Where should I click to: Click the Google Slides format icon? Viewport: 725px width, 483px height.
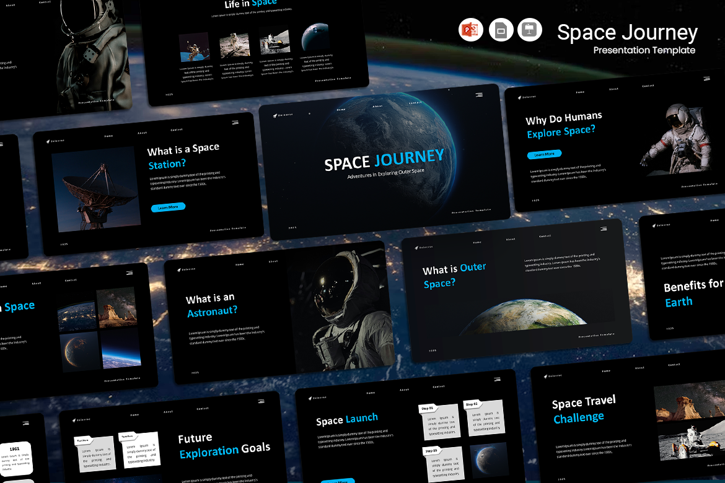pyautogui.click(x=501, y=30)
